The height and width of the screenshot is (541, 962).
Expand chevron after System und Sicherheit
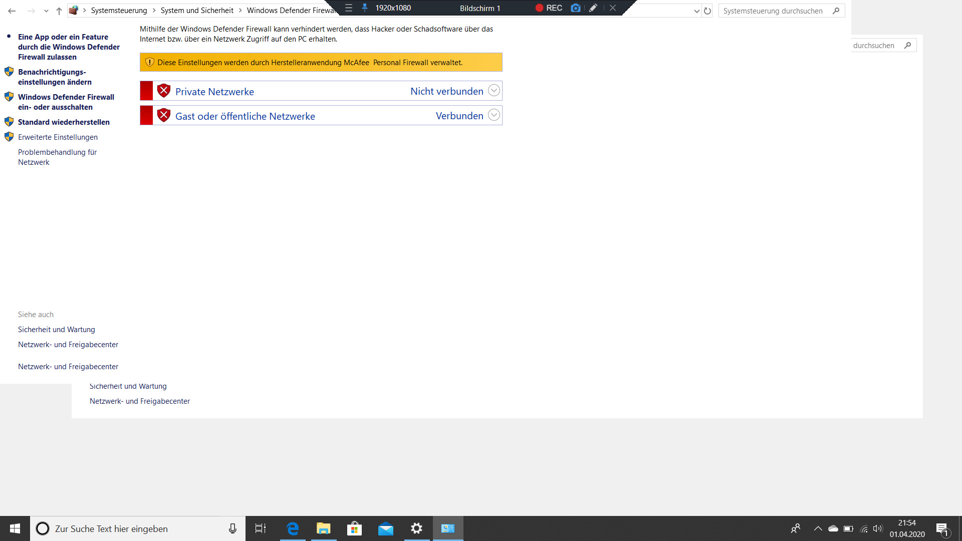point(241,11)
